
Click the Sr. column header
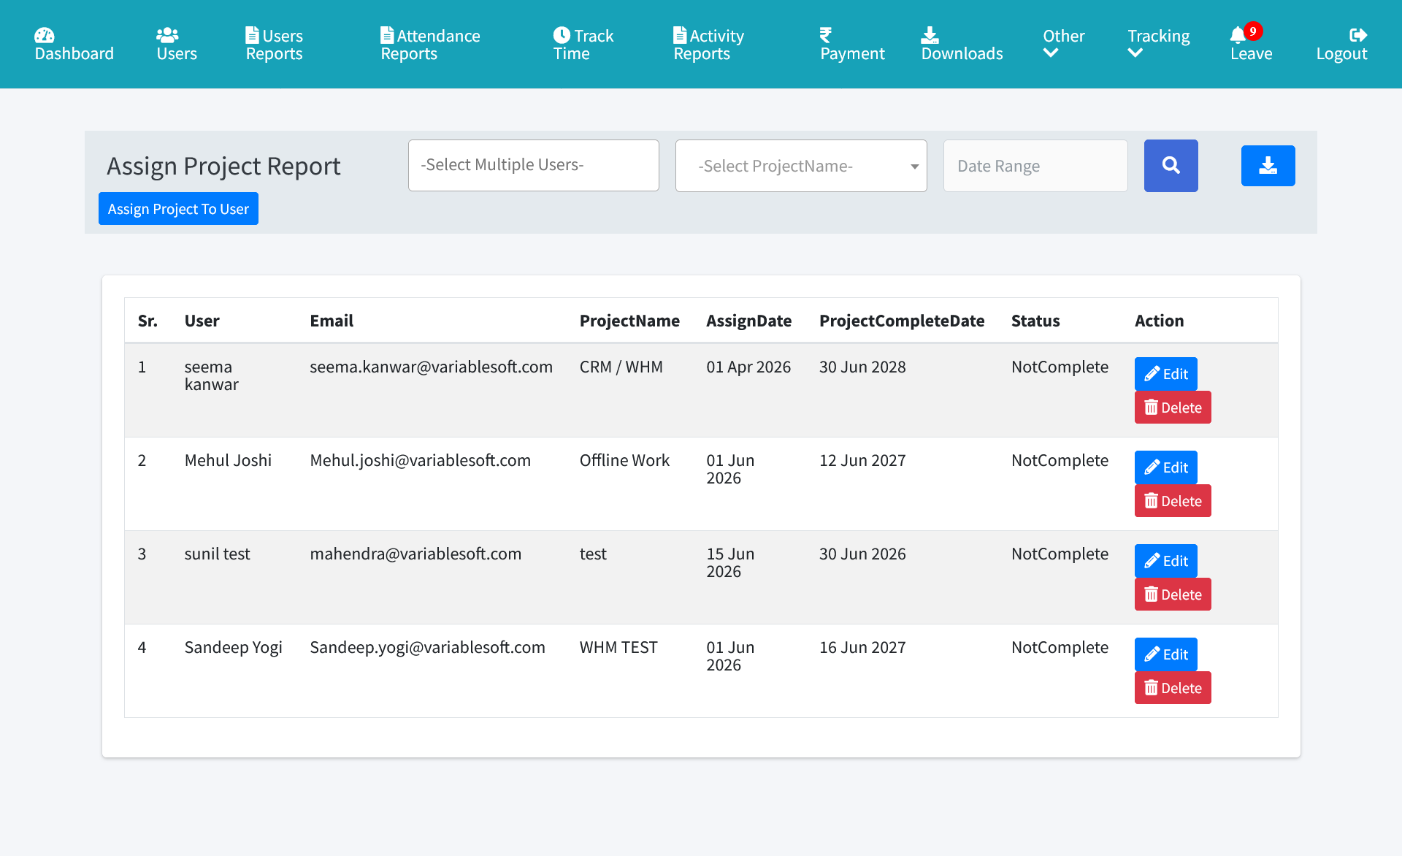(148, 321)
